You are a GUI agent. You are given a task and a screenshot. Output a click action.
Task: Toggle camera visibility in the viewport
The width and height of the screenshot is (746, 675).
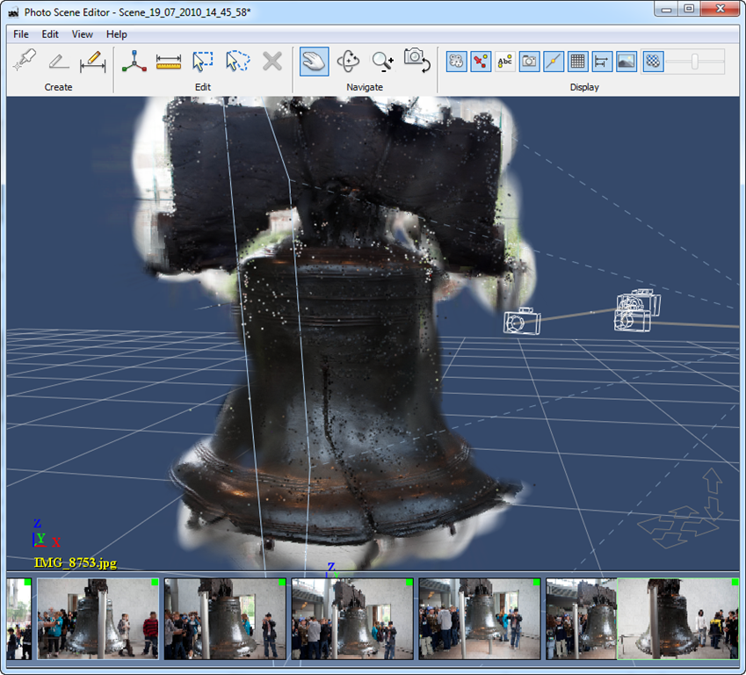pos(530,62)
